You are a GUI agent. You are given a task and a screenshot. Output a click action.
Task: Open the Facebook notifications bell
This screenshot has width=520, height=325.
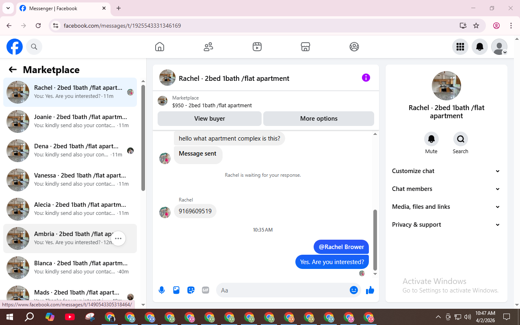click(480, 47)
